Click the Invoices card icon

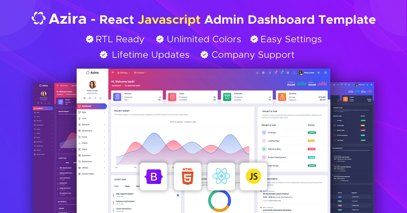coord(117,97)
